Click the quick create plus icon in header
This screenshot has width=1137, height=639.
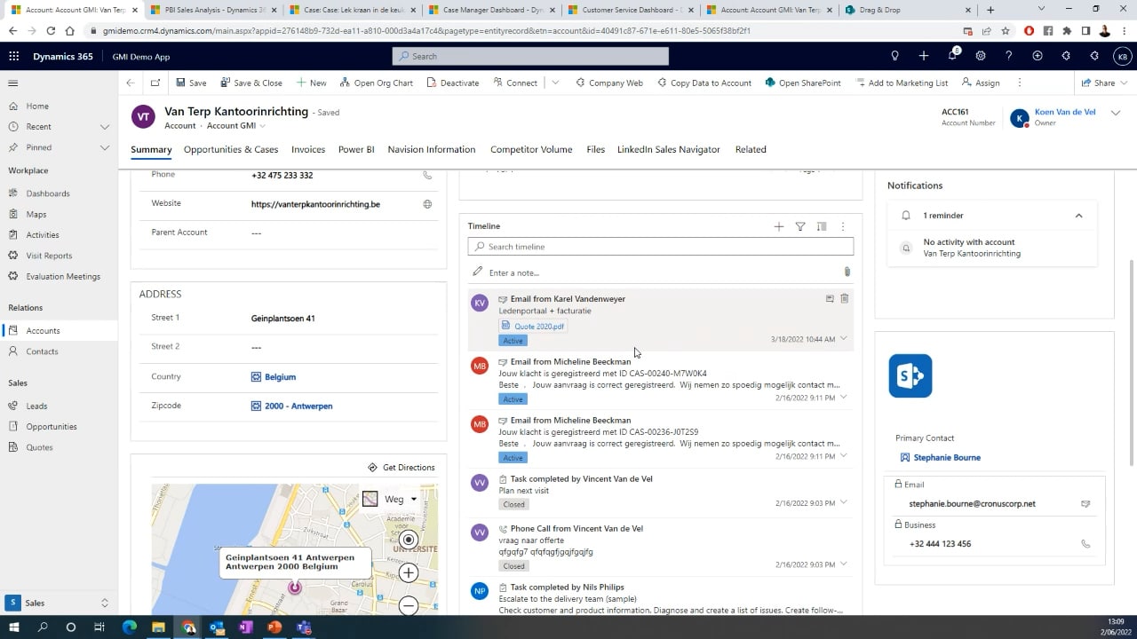click(924, 56)
